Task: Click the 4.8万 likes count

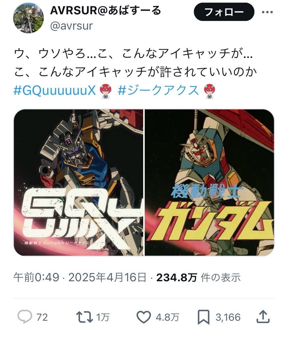Action: pos(168,317)
